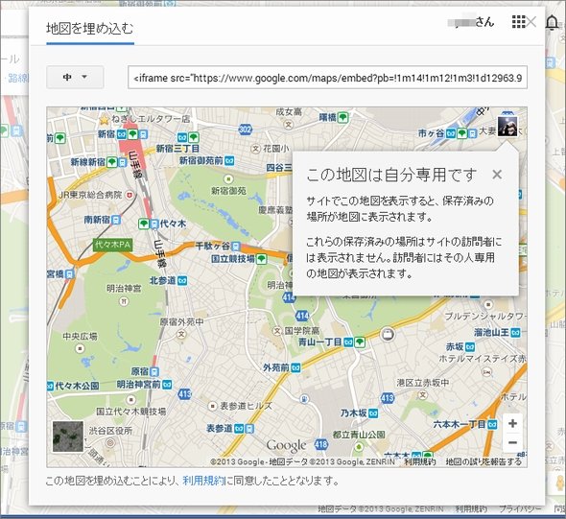Click the 代々木 station icon
Screen dimensions: 566x519
(x=154, y=224)
